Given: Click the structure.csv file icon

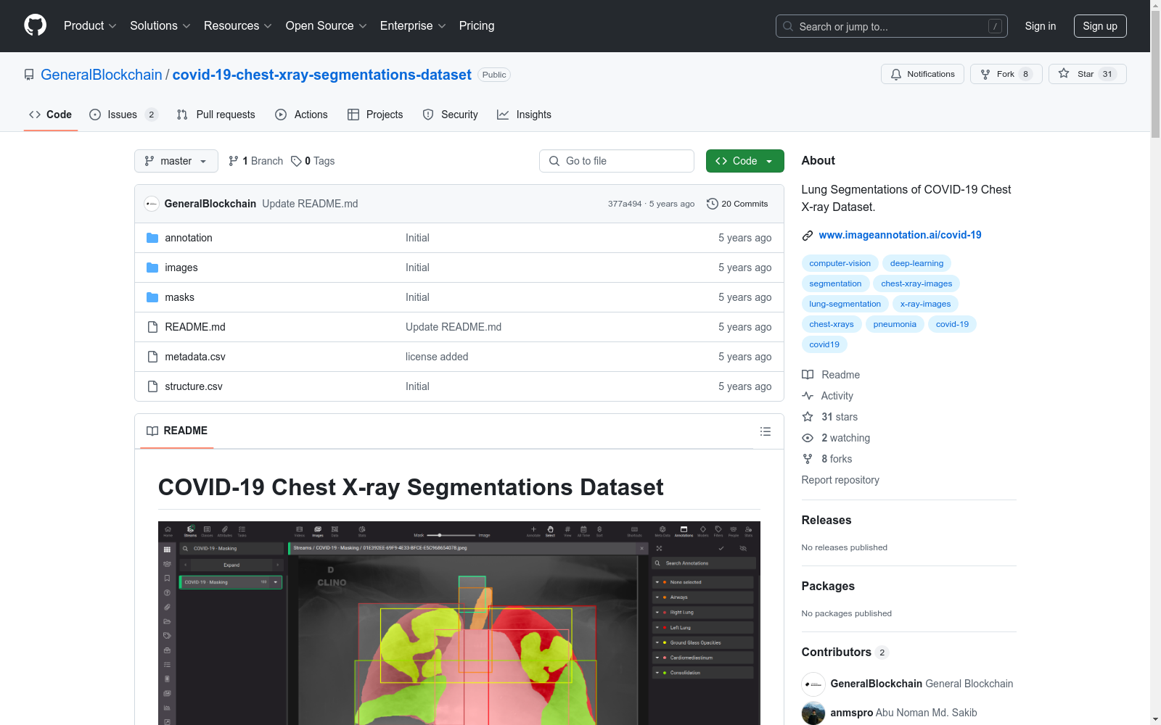Looking at the screenshot, I should coord(152,386).
